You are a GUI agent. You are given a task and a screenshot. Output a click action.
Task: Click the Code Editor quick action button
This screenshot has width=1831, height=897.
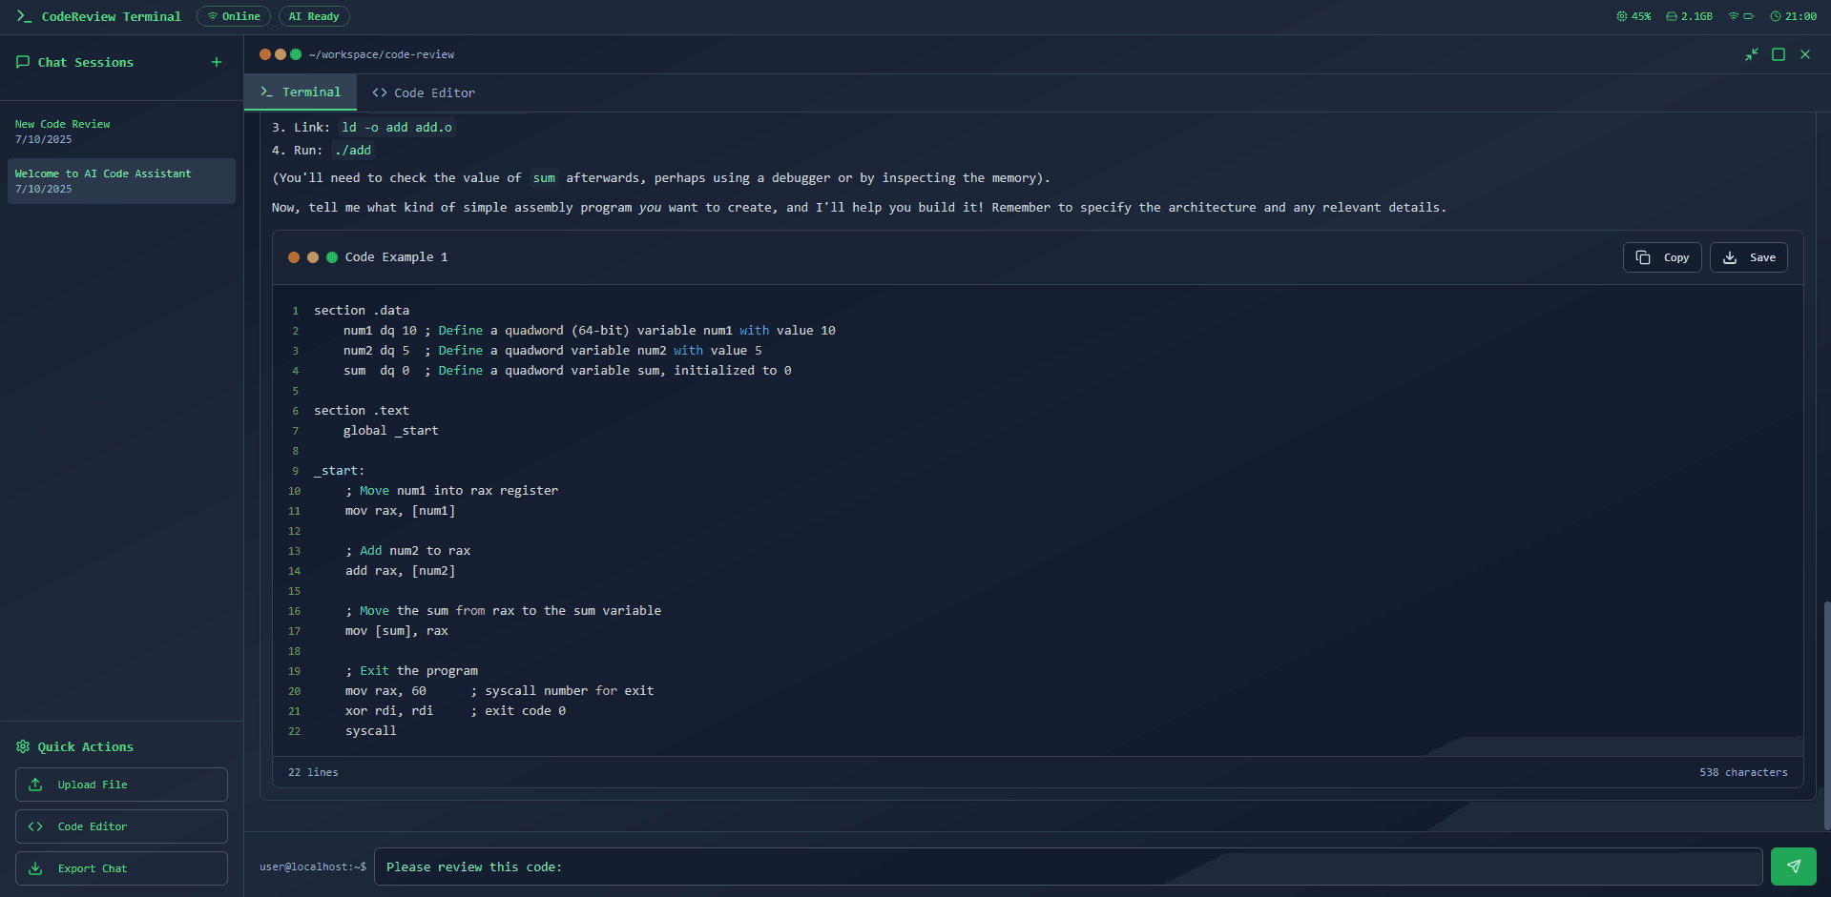tap(121, 826)
